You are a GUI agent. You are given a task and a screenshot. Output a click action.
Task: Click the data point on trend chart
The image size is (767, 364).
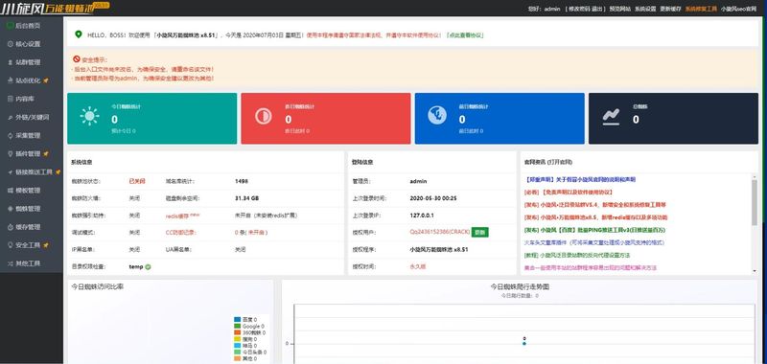(523, 344)
